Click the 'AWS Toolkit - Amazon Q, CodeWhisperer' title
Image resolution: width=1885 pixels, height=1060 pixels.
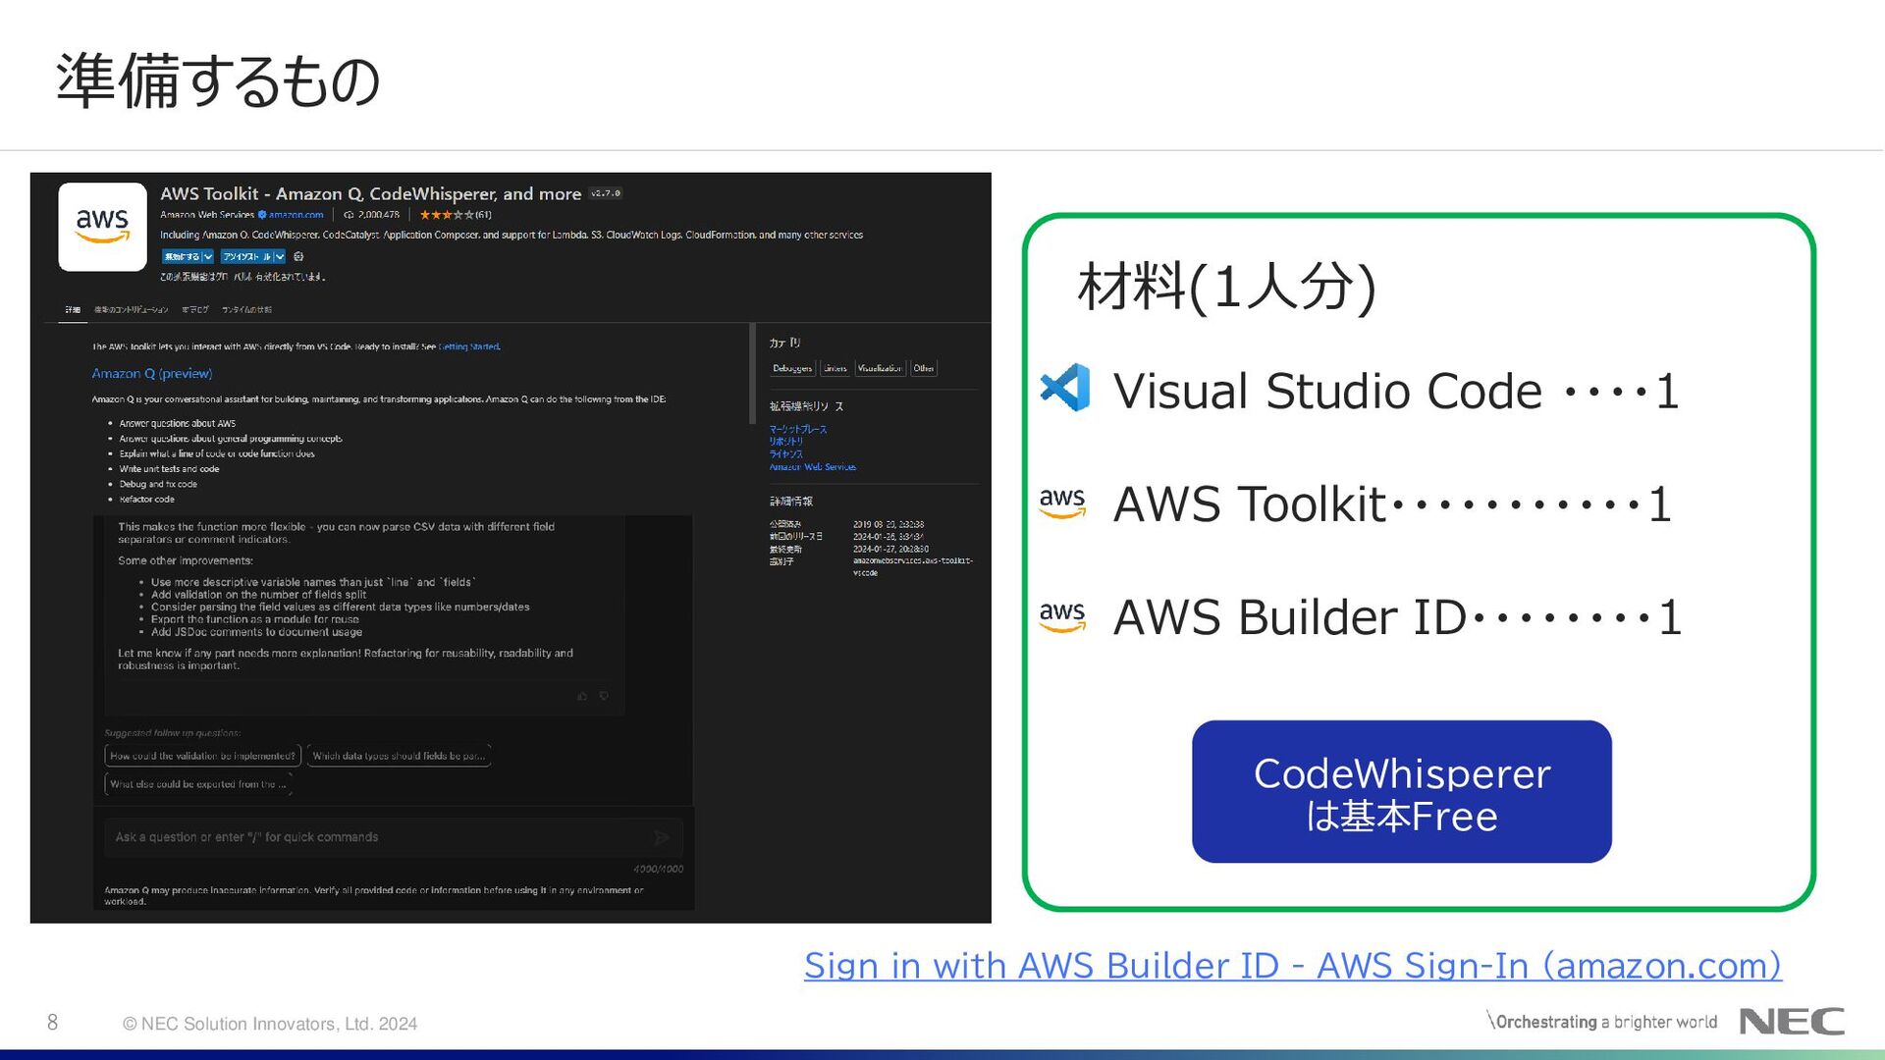coord(371,193)
